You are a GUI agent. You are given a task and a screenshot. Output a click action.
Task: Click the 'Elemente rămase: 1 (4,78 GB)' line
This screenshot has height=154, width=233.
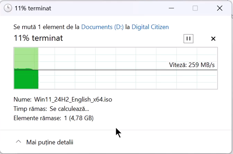point(54,118)
